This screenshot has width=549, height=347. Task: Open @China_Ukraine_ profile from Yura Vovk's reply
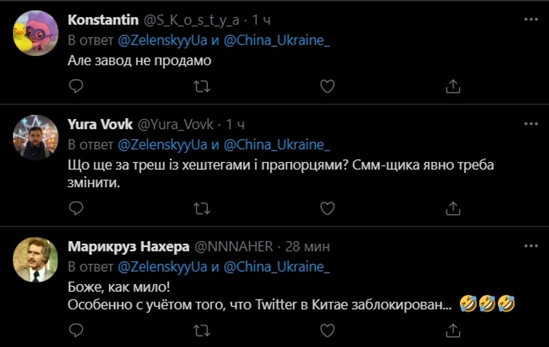(x=279, y=143)
